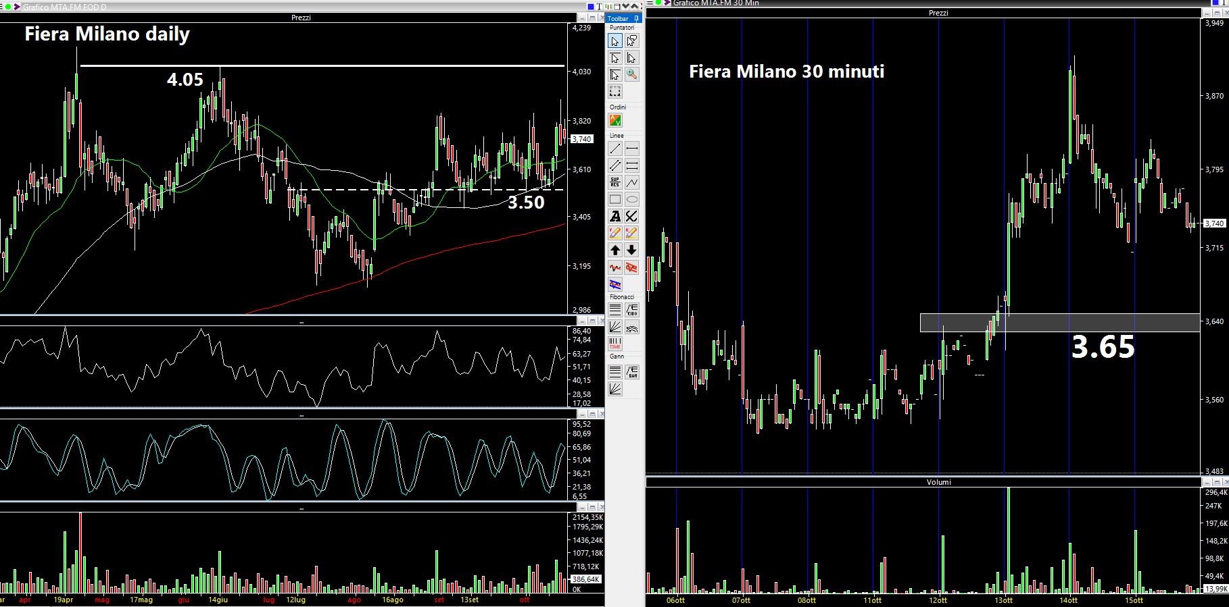Click the T text icon in daily chart title

click(x=599, y=7)
